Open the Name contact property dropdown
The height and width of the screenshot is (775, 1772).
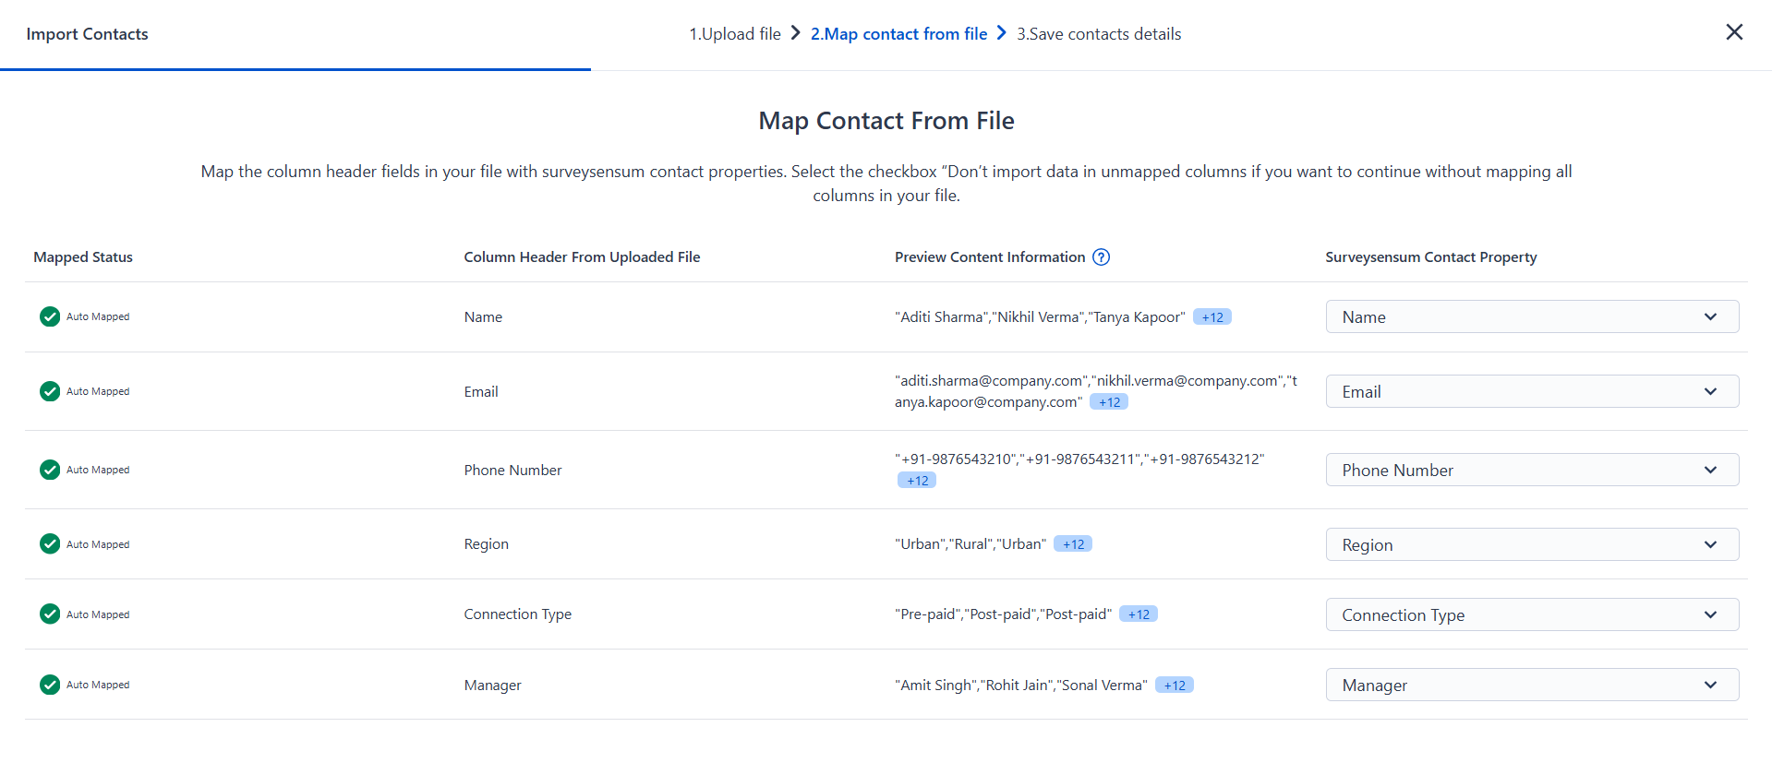click(1531, 316)
